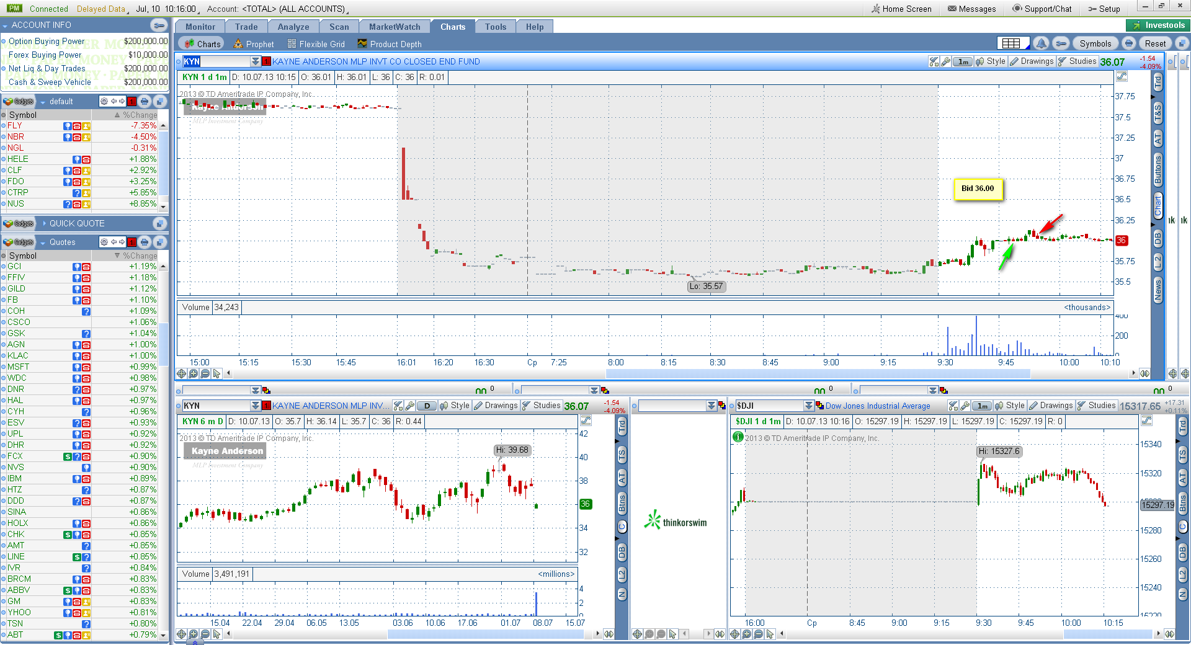Open Support/Chat
The height and width of the screenshot is (645, 1191).
point(1042,9)
